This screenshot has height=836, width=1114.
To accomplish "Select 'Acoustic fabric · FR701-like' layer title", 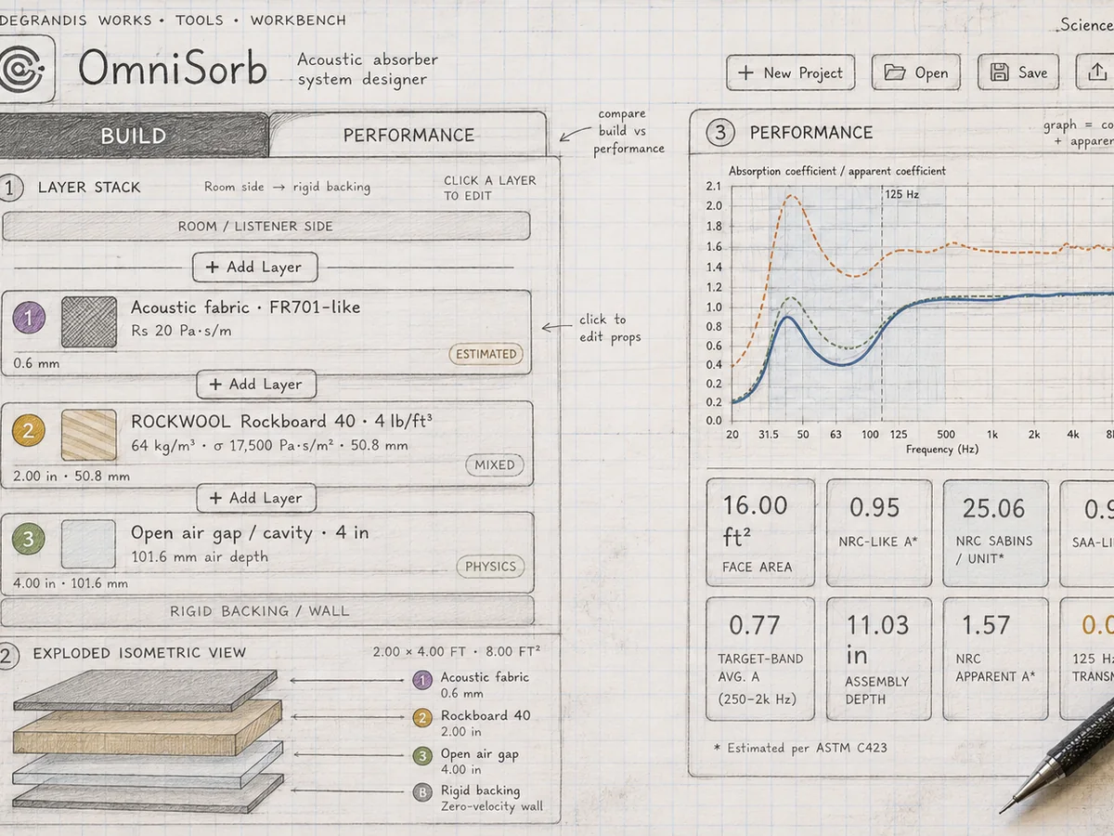I will click(x=245, y=307).
